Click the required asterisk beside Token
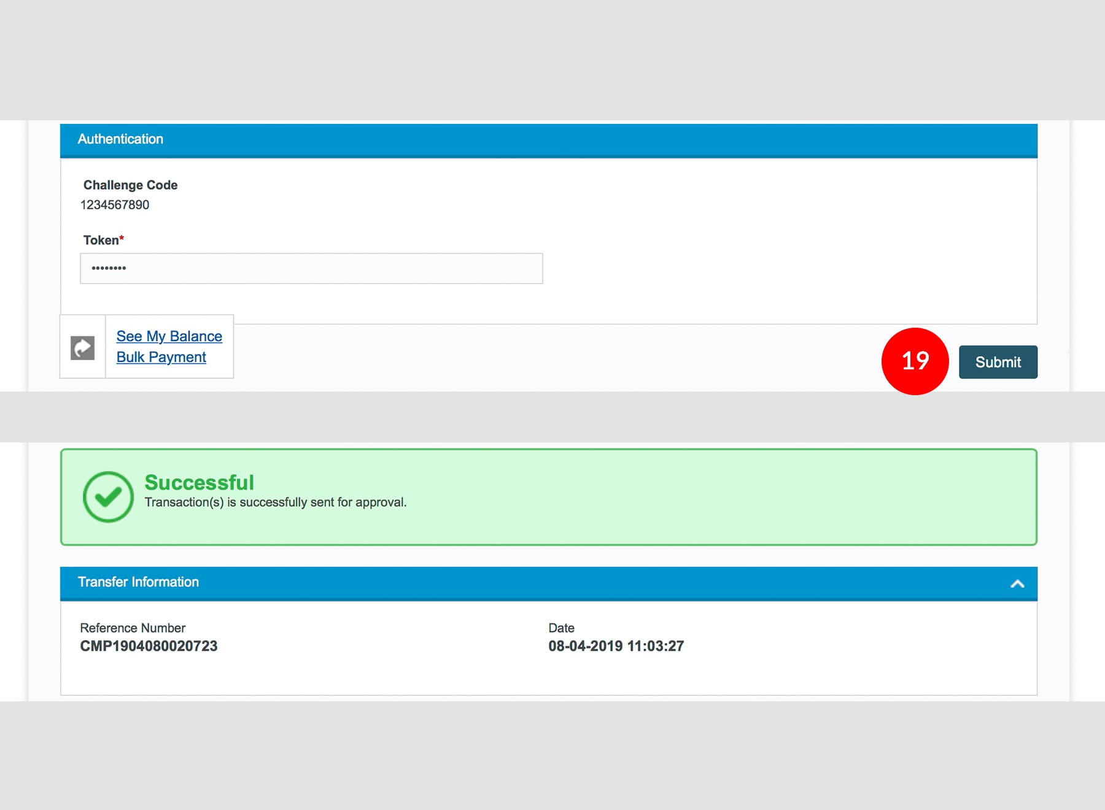 click(x=122, y=238)
